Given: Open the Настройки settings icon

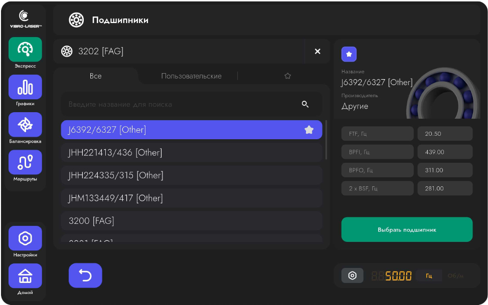Looking at the screenshot, I should pos(25,238).
